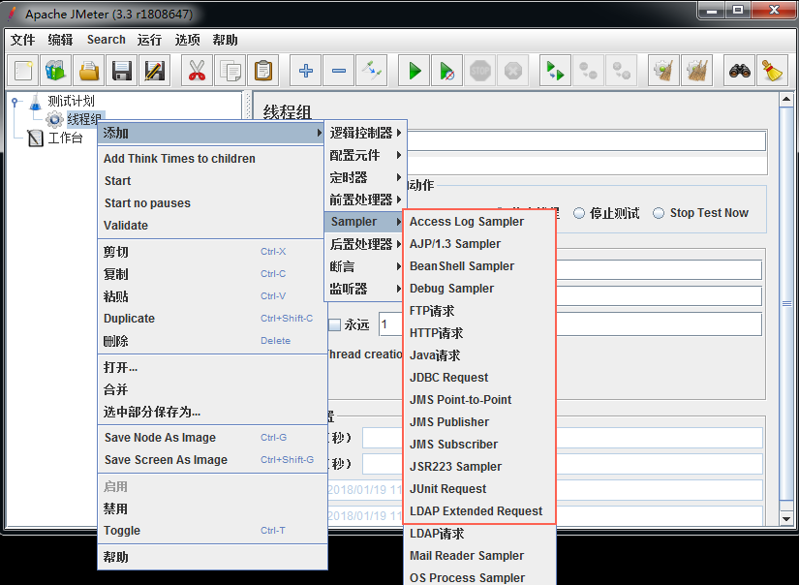The height and width of the screenshot is (585, 799).
Task: Open the 选项 menu in menu bar
Action: pyautogui.click(x=187, y=40)
